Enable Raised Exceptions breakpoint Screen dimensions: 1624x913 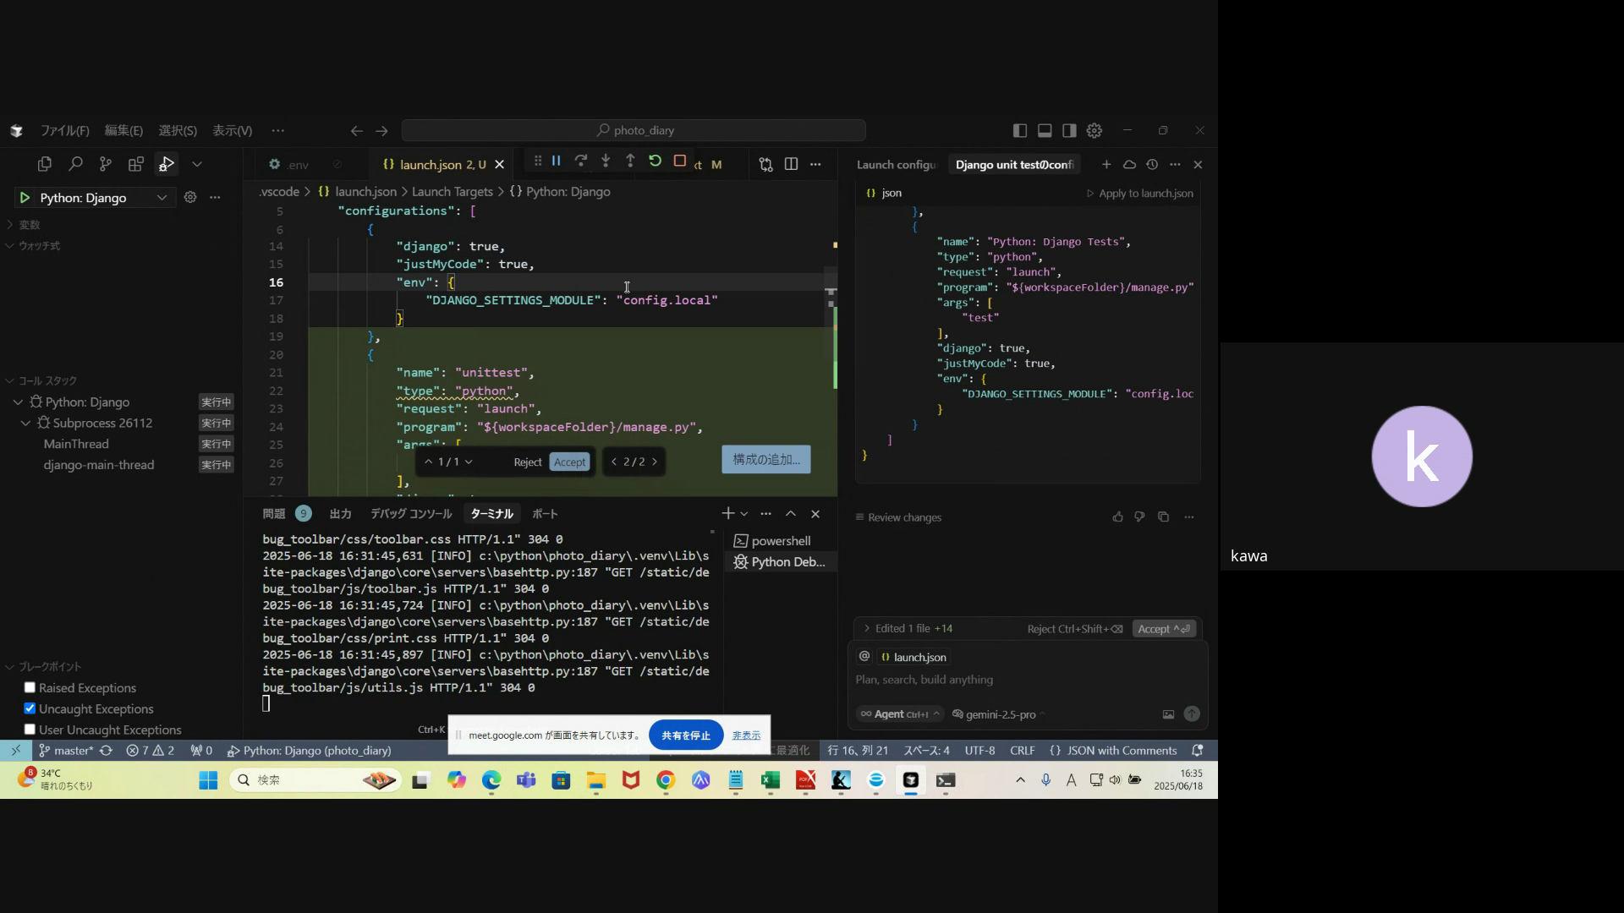click(x=30, y=687)
